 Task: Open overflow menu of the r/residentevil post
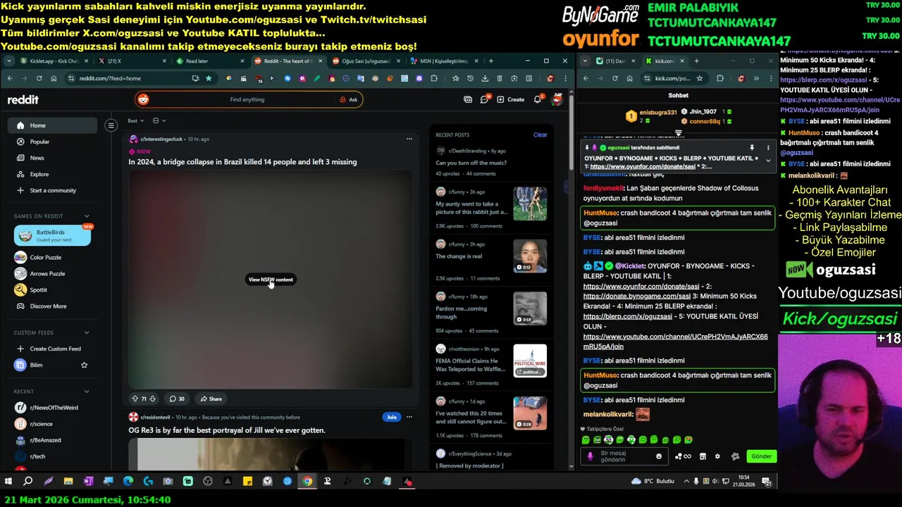pyautogui.click(x=409, y=417)
